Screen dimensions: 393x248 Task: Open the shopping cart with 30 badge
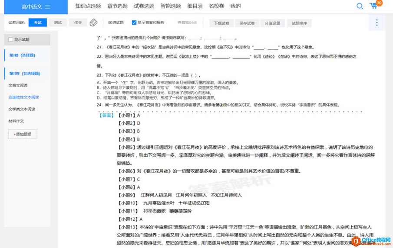[375, 5]
